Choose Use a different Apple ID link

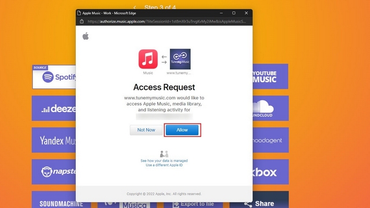(x=164, y=165)
